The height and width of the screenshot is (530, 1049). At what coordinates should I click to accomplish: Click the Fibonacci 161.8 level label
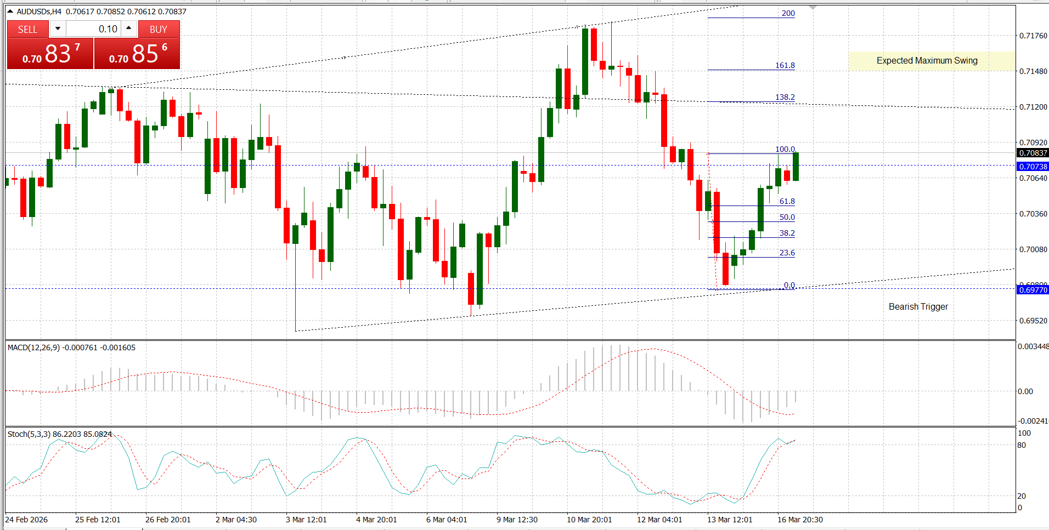pyautogui.click(x=785, y=65)
